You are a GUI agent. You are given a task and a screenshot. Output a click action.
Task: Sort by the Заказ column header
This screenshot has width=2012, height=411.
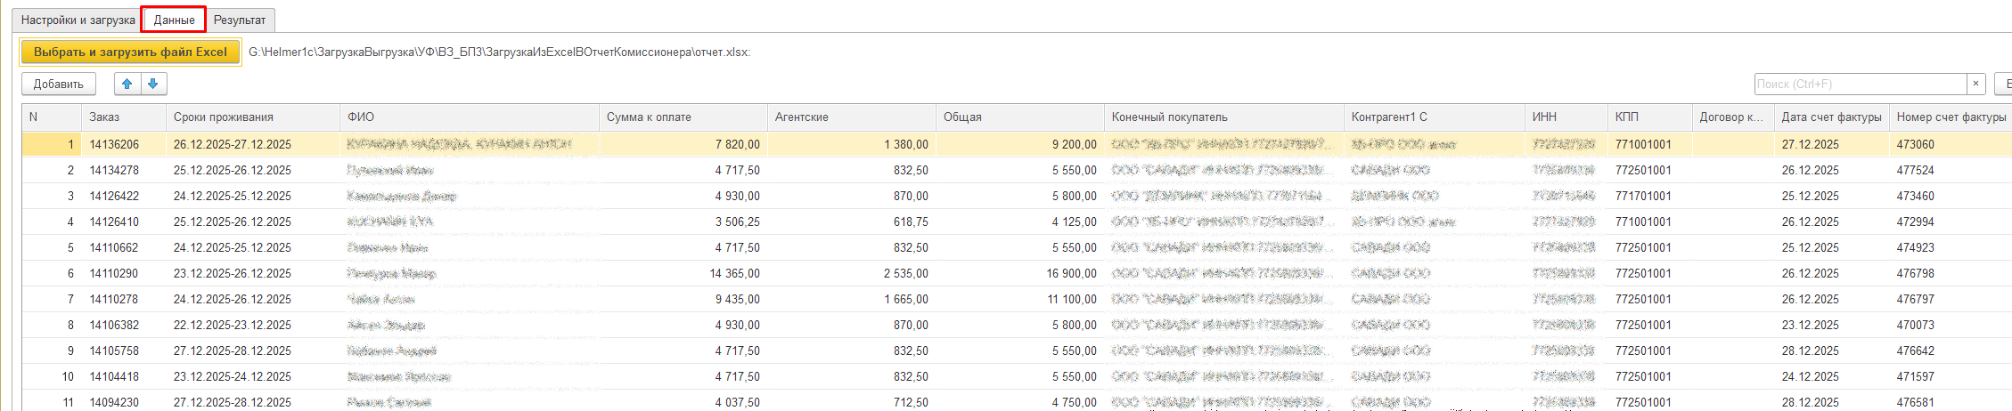point(123,117)
